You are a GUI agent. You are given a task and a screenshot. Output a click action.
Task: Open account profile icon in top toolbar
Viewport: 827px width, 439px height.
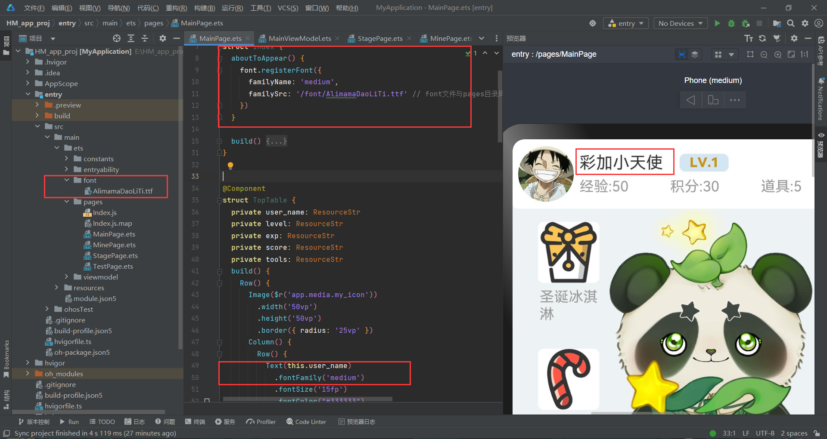click(x=819, y=23)
